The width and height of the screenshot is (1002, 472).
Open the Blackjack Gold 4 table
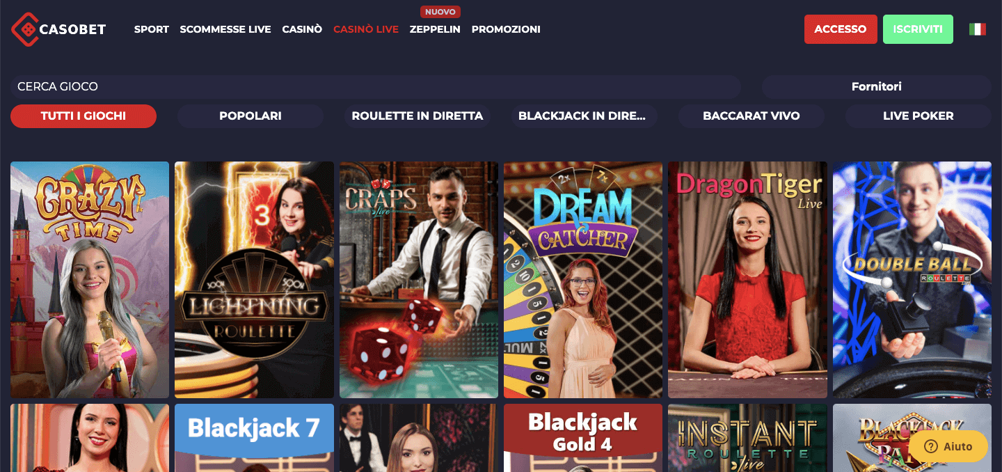[583, 438]
